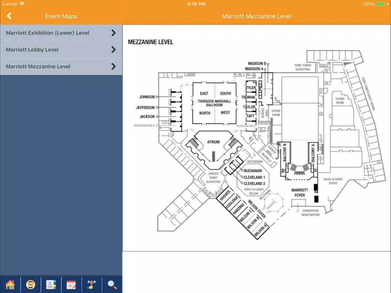Tap the Buchanan room label

point(253,171)
